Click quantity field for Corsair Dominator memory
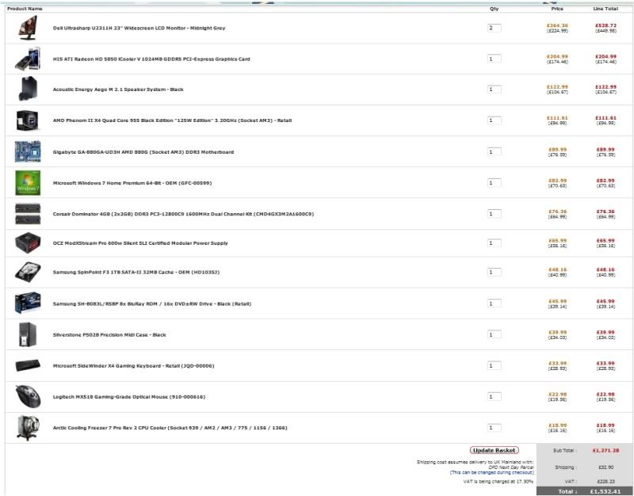The width and height of the screenshot is (634, 496). pyautogui.click(x=494, y=213)
